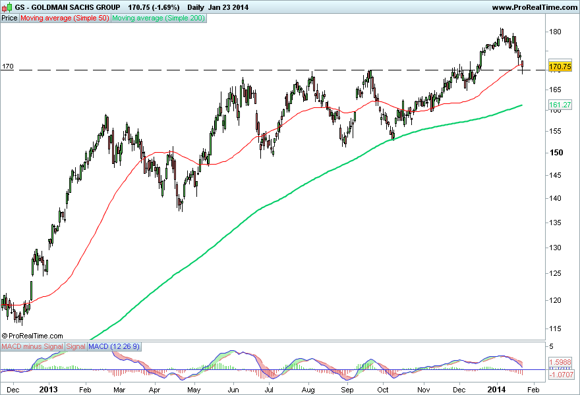Select the Price legend label
The height and width of the screenshot is (395, 580).
point(9,18)
